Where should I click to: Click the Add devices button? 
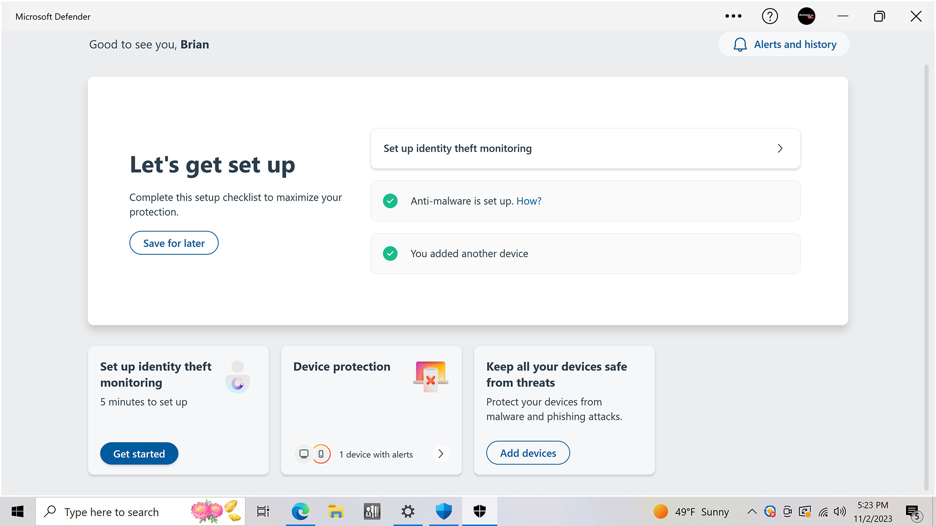tap(528, 453)
